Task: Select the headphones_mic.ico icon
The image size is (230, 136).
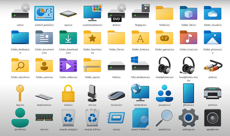Action: pyautogui.click(x=188, y=65)
